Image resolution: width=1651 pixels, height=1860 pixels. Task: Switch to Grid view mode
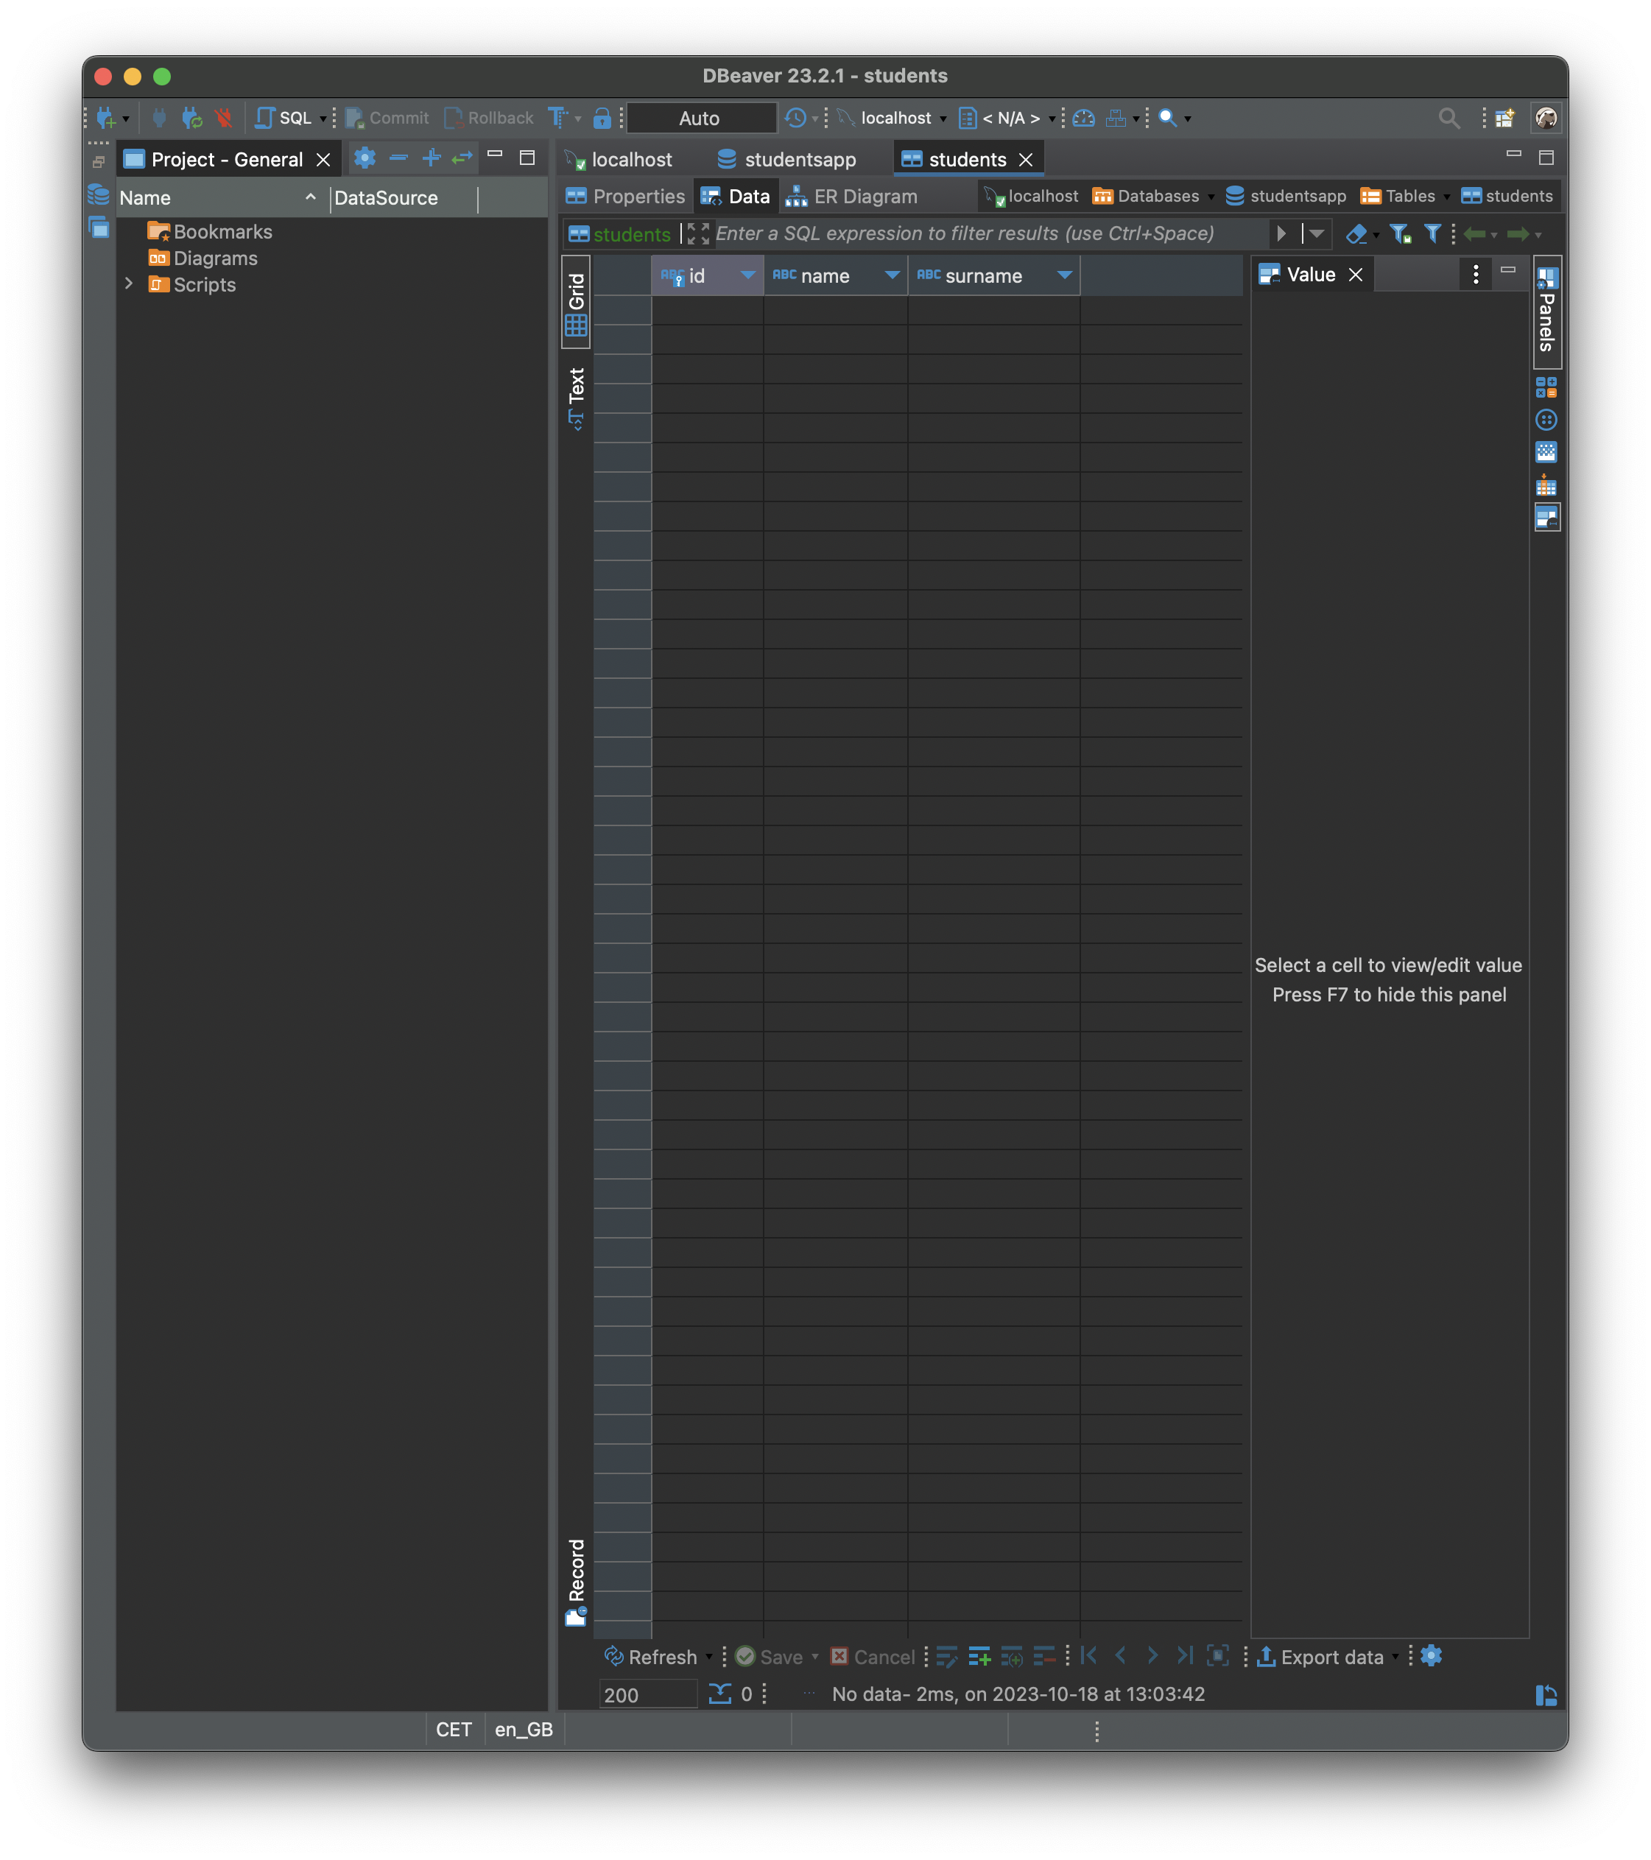576,303
